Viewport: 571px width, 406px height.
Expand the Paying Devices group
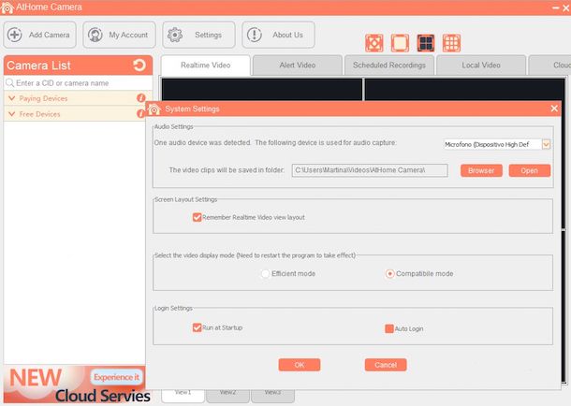pos(11,98)
